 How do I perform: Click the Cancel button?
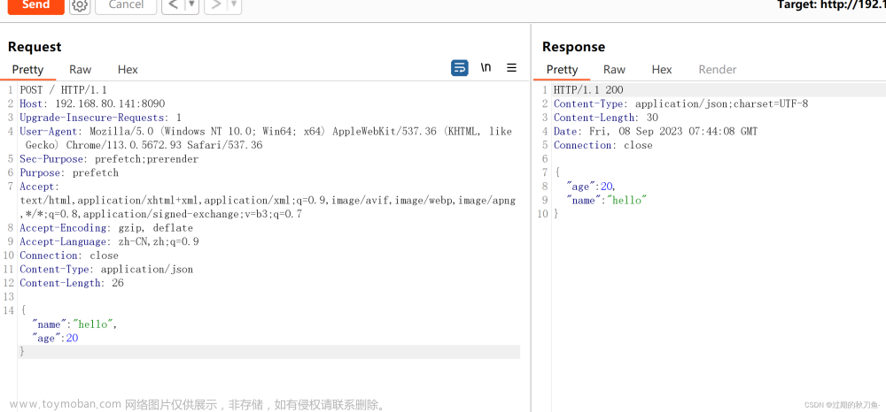(x=126, y=5)
